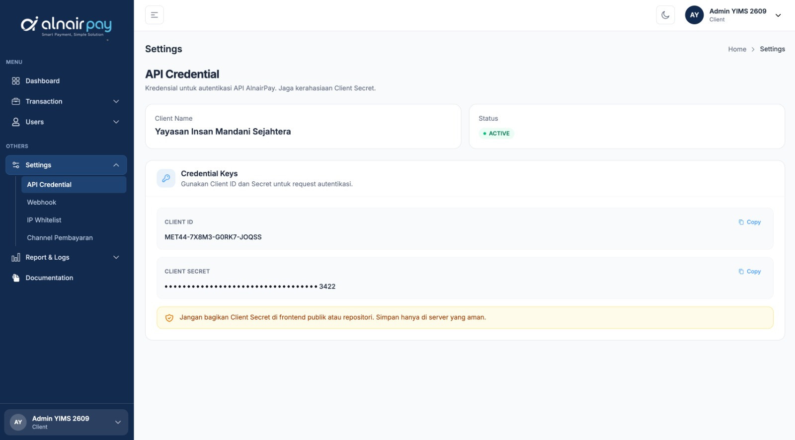Viewport: 795px width, 440px height.
Task: Open the Admin YIMS 2609 top-right dropdown arrow
Action: [778, 15]
